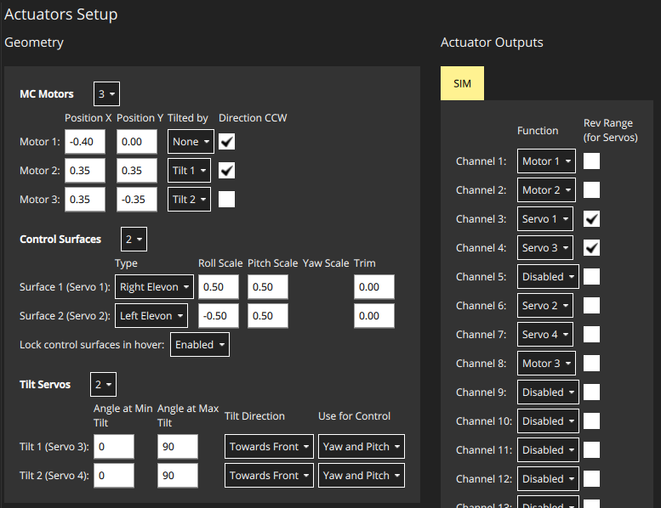Screen dimensions: 661x508
Task: Open Motor 2 Tilted by dropdown
Action: point(189,171)
